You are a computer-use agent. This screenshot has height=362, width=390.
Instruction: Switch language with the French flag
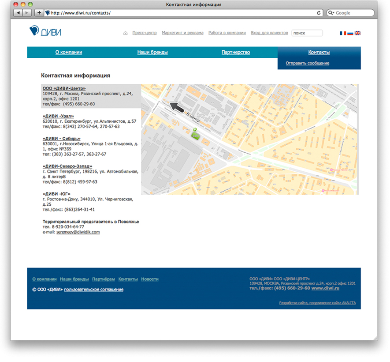(343, 33)
